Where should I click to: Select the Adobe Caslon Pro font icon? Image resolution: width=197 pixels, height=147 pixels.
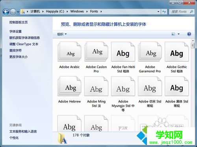click(x=96, y=52)
